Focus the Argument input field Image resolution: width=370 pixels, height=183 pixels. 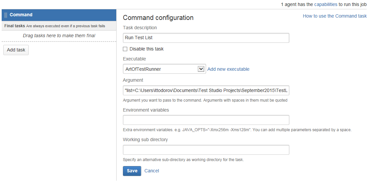(x=206, y=90)
